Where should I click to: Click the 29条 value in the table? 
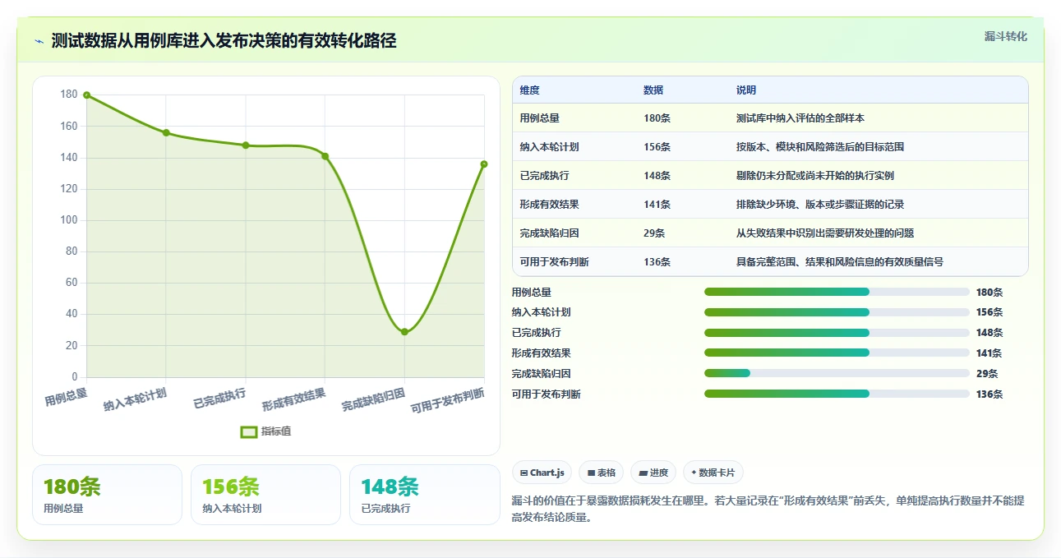click(x=655, y=233)
